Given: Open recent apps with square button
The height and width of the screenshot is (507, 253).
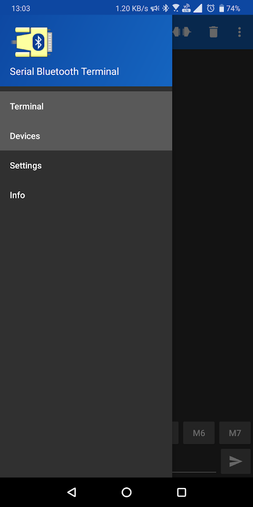Looking at the screenshot, I should 181,492.
